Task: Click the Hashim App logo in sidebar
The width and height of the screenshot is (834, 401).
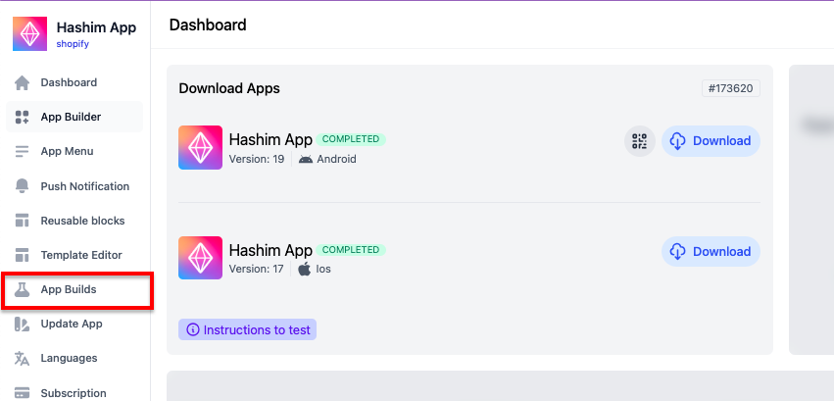Action: [x=29, y=34]
